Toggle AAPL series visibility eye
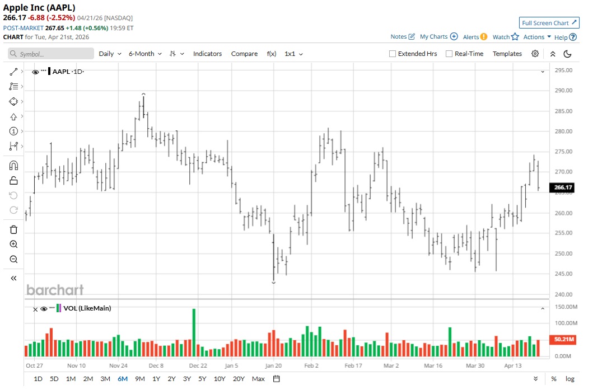593x390 pixels. coord(35,72)
